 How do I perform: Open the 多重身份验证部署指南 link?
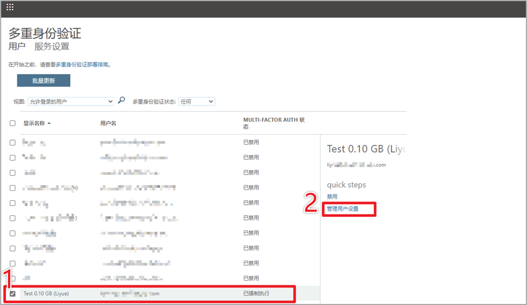pyautogui.click(x=83, y=65)
